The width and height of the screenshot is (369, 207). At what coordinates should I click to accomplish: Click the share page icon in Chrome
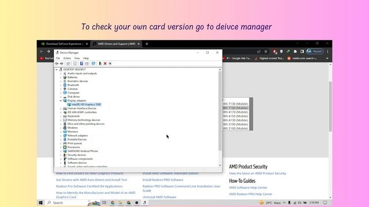point(259,51)
